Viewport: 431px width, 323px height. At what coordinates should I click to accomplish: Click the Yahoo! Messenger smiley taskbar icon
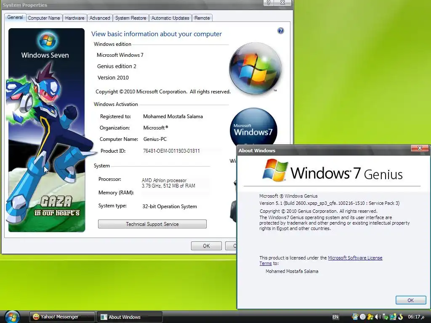coord(36,317)
